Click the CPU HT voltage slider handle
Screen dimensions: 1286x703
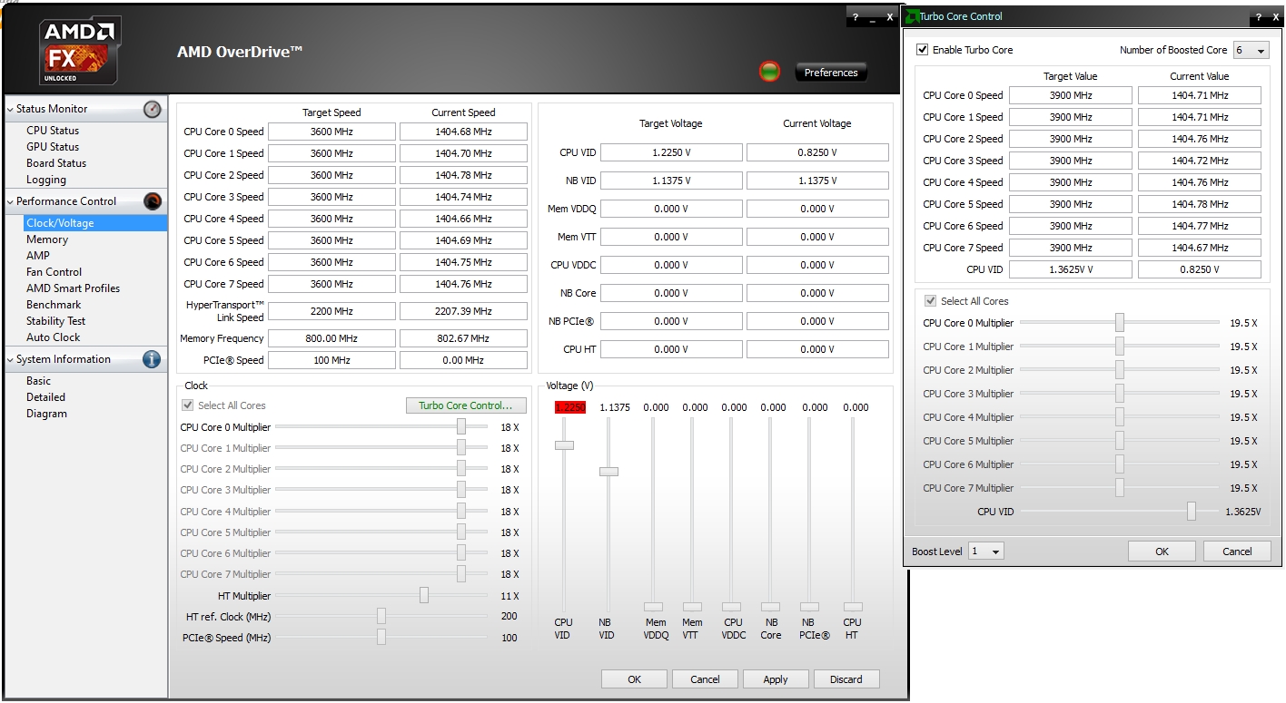coord(853,607)
